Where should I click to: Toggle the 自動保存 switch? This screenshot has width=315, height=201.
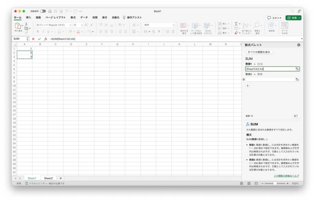[x=43, y=11]
